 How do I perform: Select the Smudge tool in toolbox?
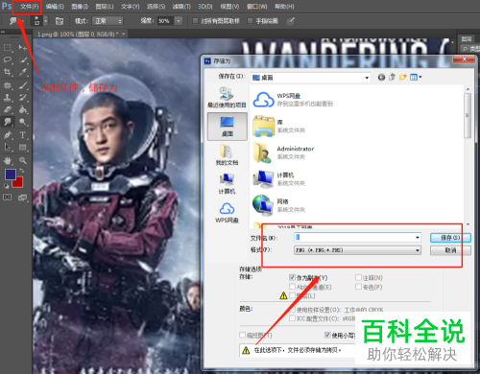[8, 122]
